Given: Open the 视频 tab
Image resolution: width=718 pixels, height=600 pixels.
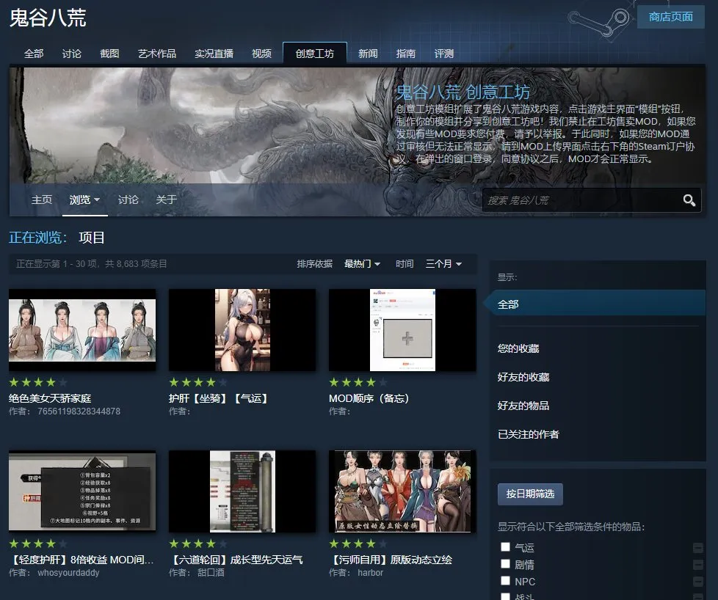Looking at the screenshot, I should (x=261, y=54).
